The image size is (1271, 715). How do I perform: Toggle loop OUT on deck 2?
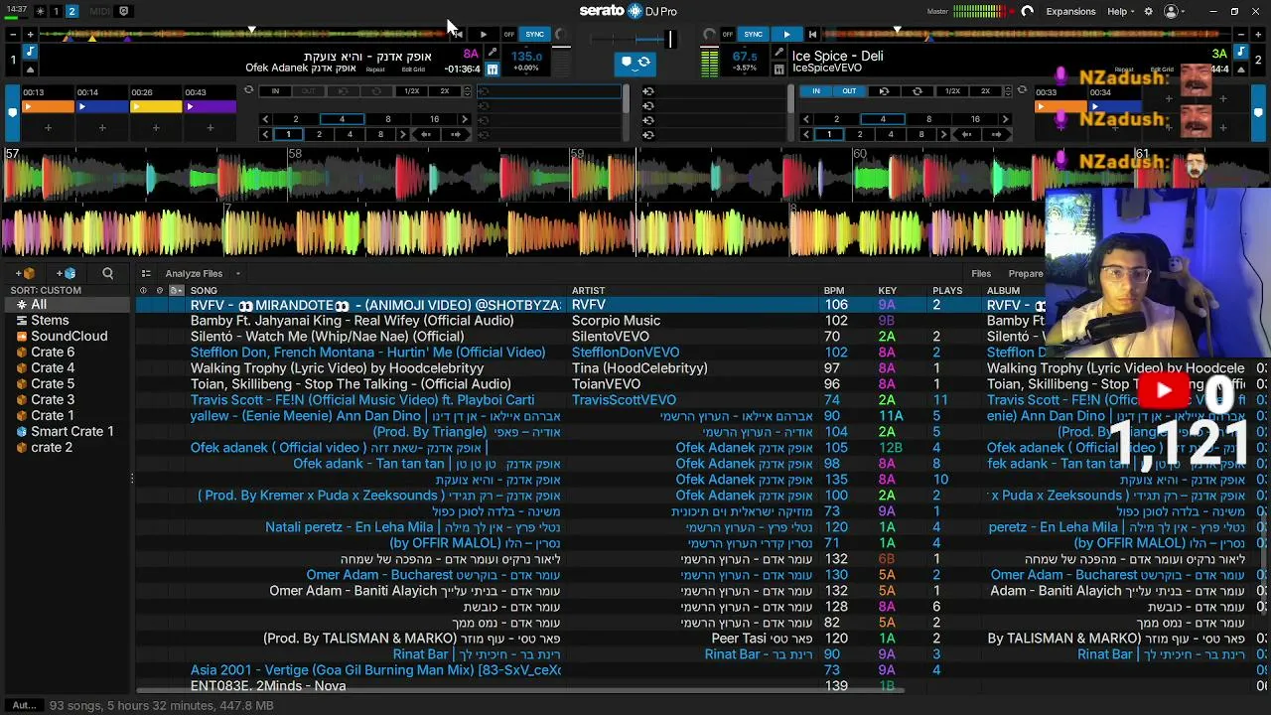(x=849, y=91)
